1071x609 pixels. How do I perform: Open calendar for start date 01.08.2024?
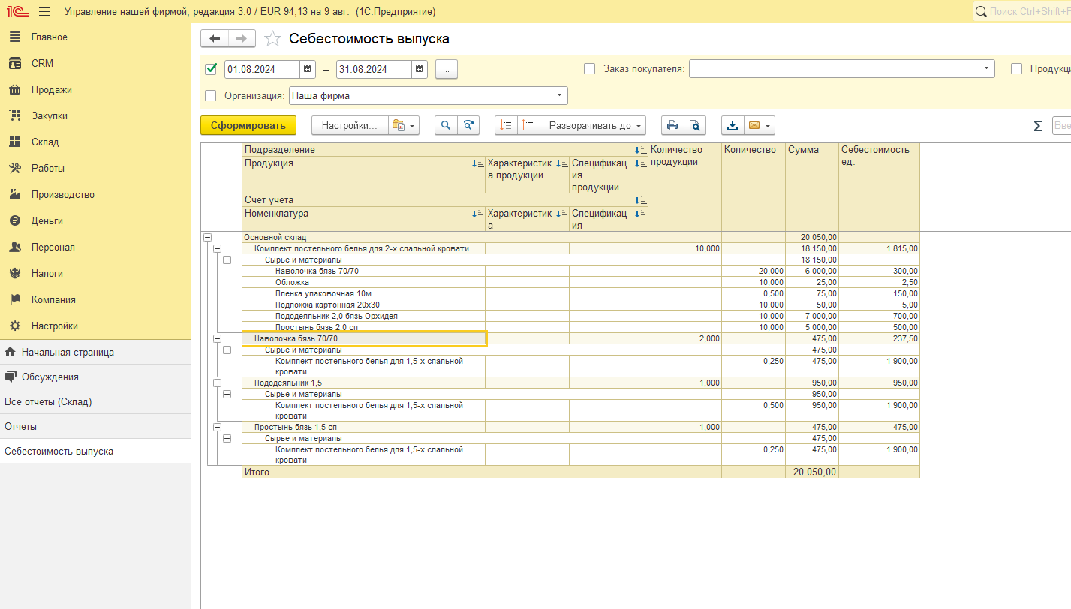point(308,70)
